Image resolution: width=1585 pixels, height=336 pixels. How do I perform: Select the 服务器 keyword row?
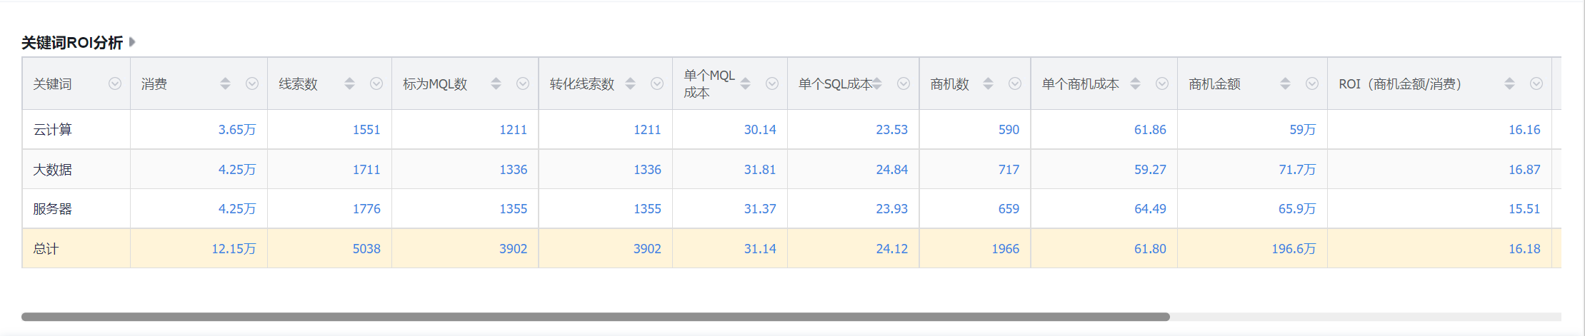coord(791,209)
